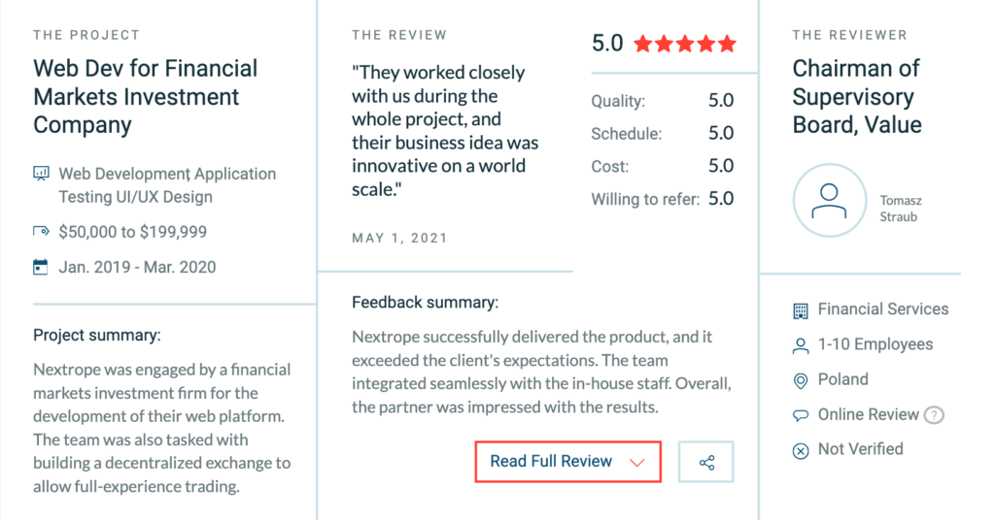Image resolution: width=995 pixels, height=520 pixels.
Task: Click the Chairman of Supervisory Board heading
Action: (x=857, y=96)
